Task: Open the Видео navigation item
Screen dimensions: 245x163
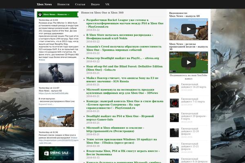Action: tap(95, 4)
